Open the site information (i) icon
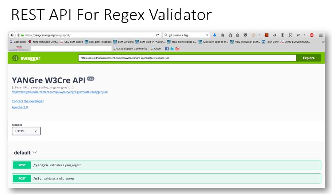This screenshot has width=332, height=194. pyautogui.click(x=18, y=35)
